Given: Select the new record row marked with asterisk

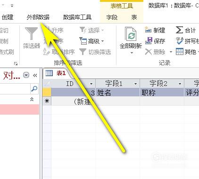Looking at the screenshot, I should pyautogui.click(x=47, y=101).
